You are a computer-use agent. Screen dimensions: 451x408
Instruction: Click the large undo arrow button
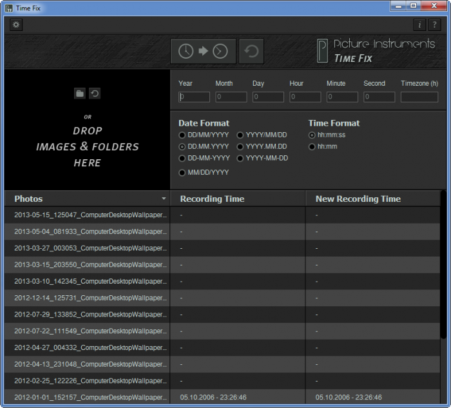[251, 52]
